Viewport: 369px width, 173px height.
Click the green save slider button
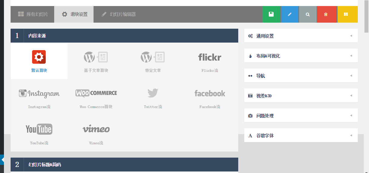pyautogui.click(x=271, y=14)
